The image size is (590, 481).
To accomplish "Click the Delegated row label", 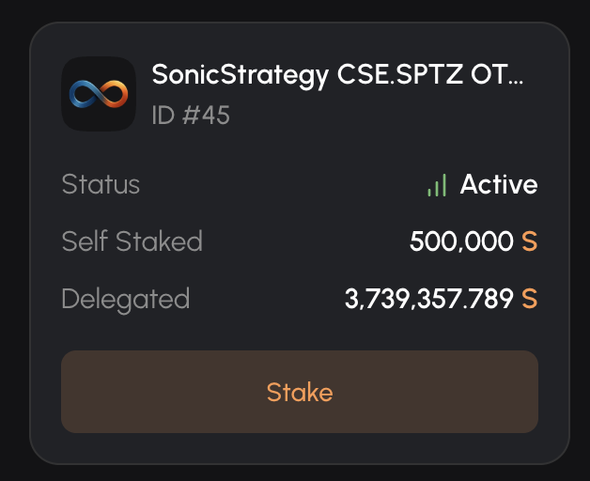I will click(125, 300).
